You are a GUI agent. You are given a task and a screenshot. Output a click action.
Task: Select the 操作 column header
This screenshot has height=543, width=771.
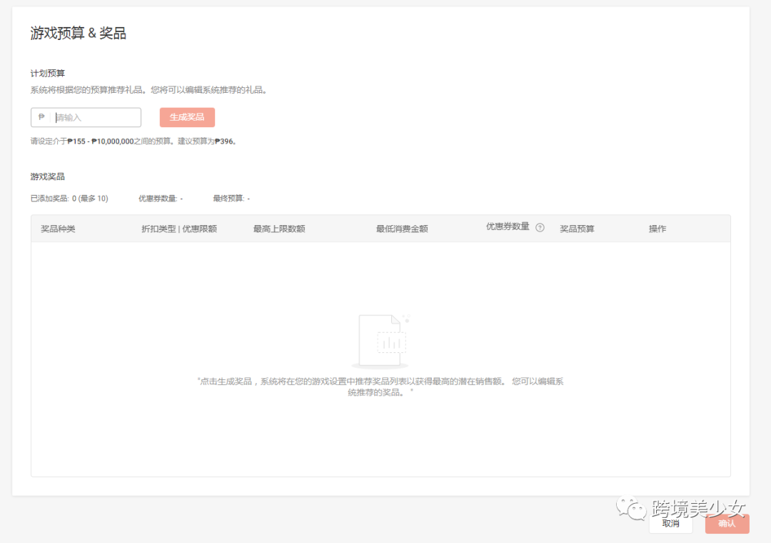pos(657,228)
